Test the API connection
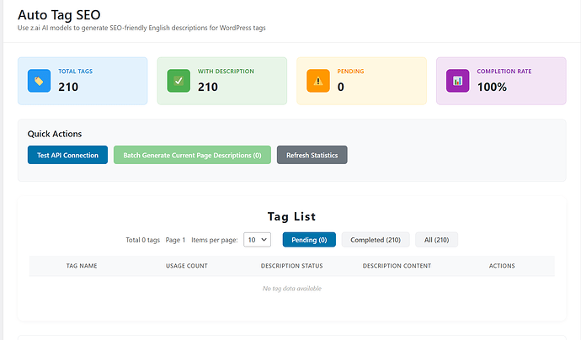The image size is (581, 340). click(x=67, y=155)
